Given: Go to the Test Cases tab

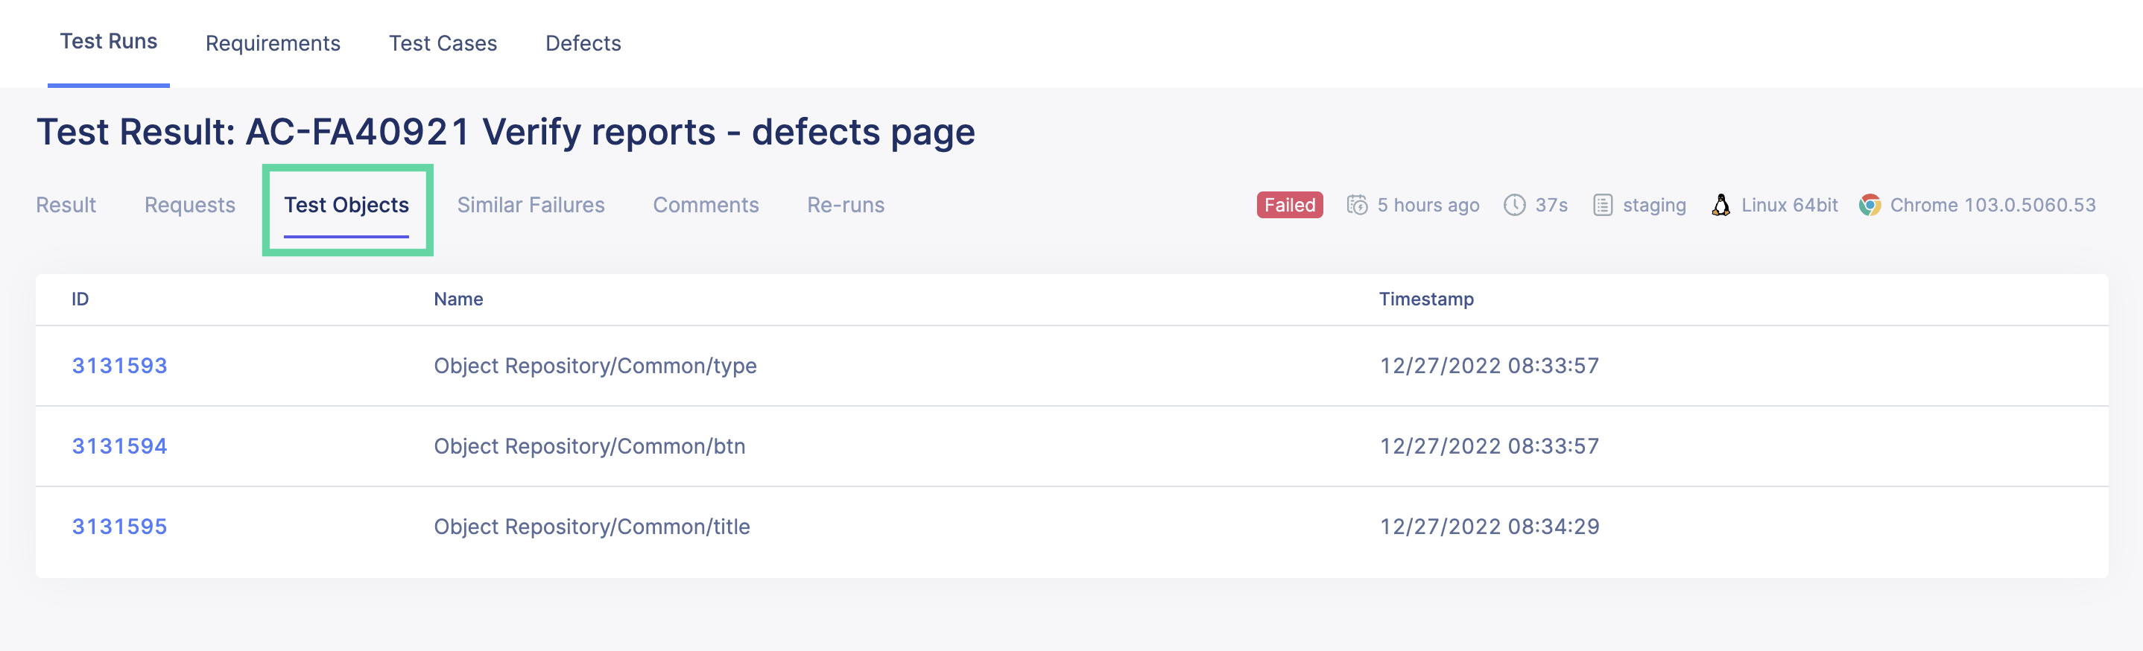Looking at the screenshot, I should pyautogui.click(x=443, y=42).
